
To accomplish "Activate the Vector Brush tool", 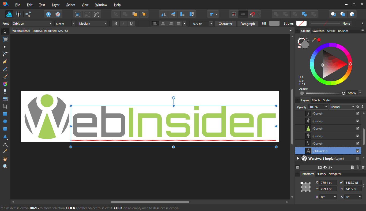I will coord(5,76).
